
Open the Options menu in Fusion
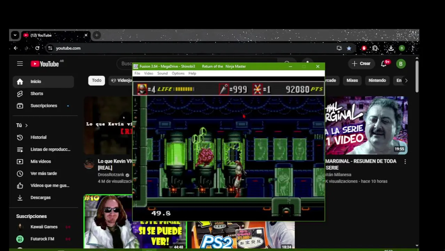click(178, 74)
